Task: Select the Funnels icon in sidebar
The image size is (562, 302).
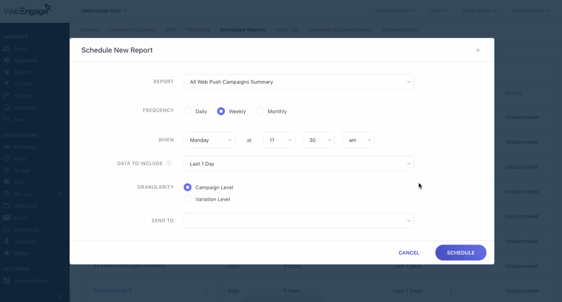Action: [x=7, y=84]
